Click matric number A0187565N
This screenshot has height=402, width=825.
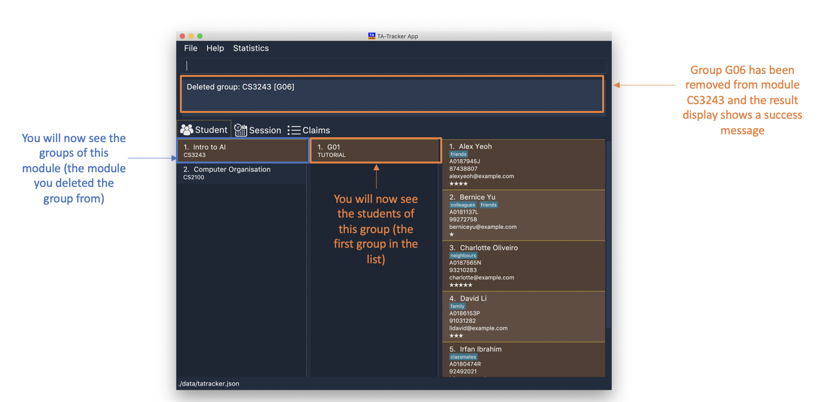pos(465,262)
